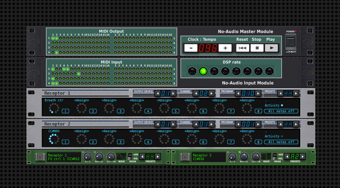
Task: Click Receptor 1 slot button 4
Action: coord(148,111)
